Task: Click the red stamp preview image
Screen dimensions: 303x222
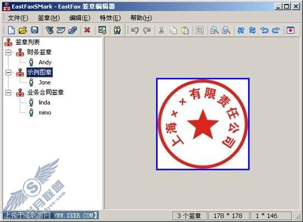Action: (203, 124)
